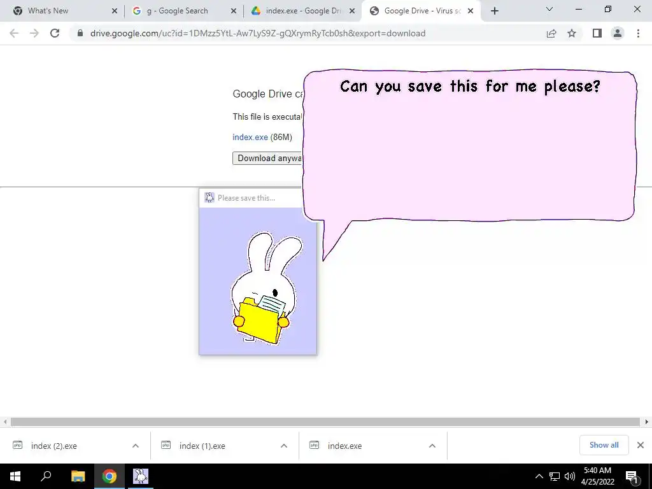Open the network status tray icon

coord(555,476)
